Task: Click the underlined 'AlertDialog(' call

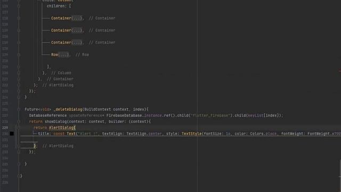Action: point(62,128)
